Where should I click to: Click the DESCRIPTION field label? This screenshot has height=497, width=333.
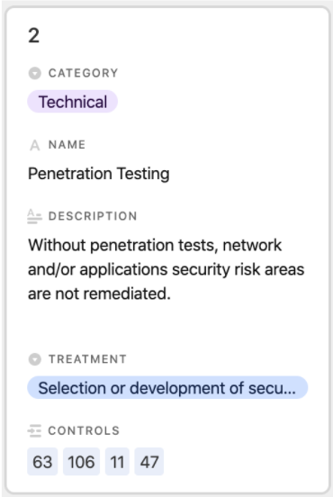click(93, 216)
